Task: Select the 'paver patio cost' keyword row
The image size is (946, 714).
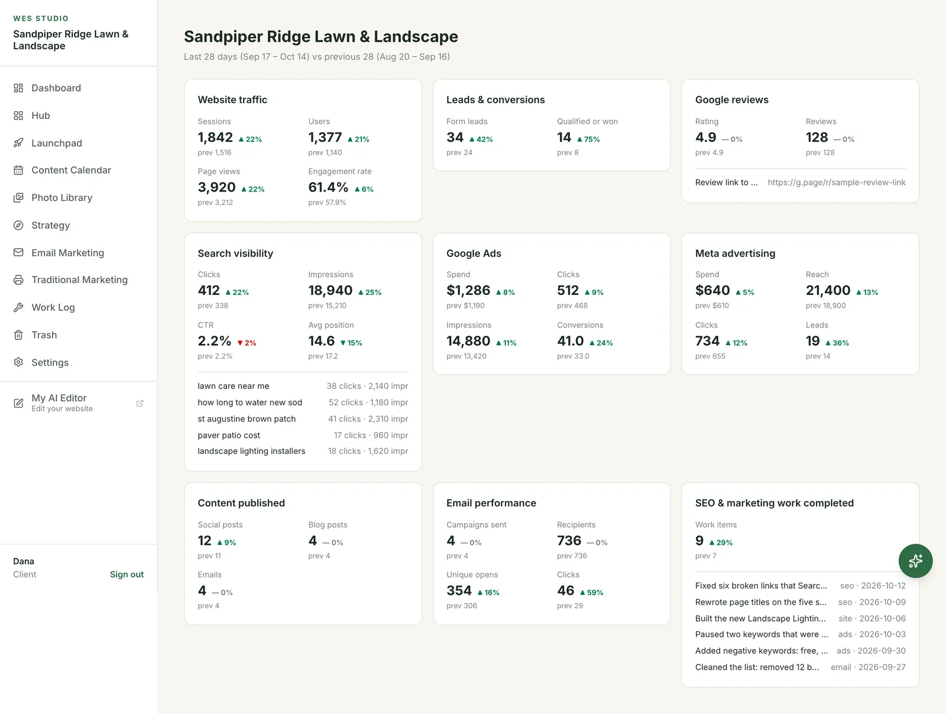Action: [303, 435]
